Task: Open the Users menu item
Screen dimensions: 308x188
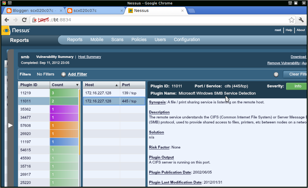Action: (x=160, y=39)
